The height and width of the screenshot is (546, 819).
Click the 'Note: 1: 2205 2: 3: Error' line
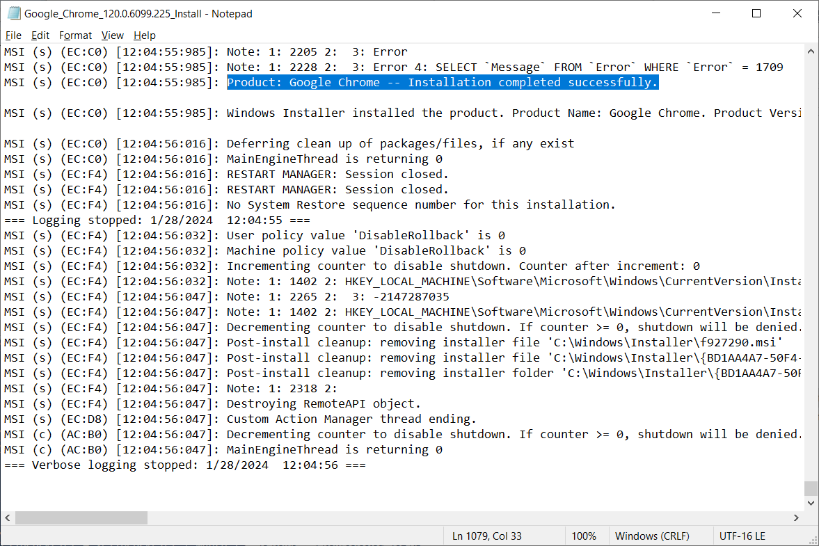206,51
